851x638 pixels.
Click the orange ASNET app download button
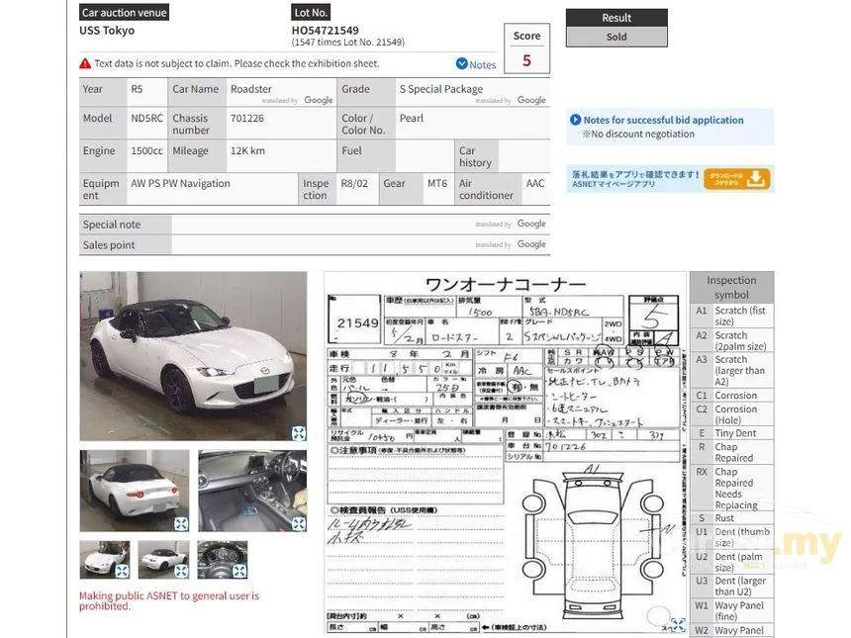736,179
